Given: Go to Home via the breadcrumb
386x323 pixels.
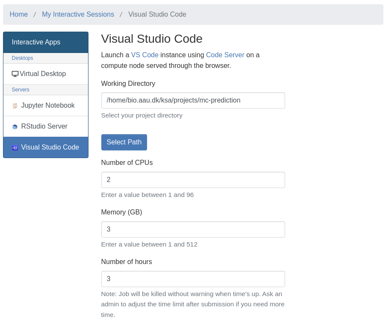Looking at the screenshot, I should (x=19, y=15).
